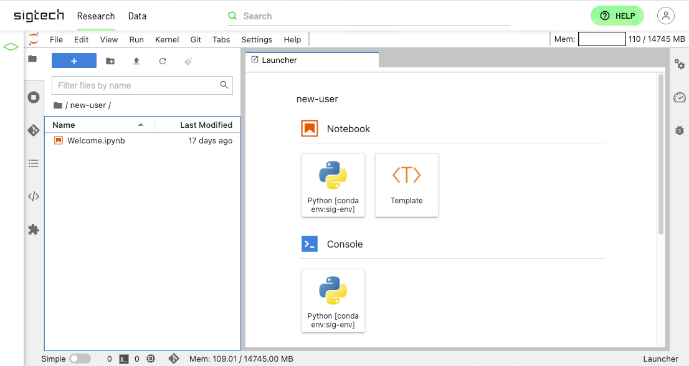
Task: Open the Kernel menu
Action: pos(167,39)
